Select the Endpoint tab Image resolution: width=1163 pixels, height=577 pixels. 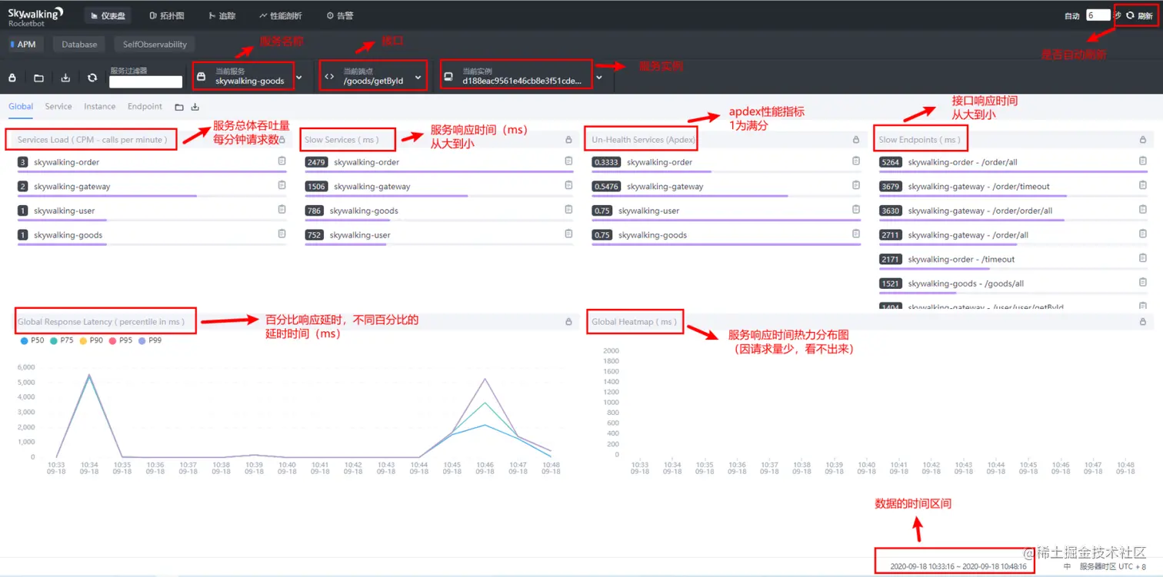pyautogui.click(x=145, y=107)
